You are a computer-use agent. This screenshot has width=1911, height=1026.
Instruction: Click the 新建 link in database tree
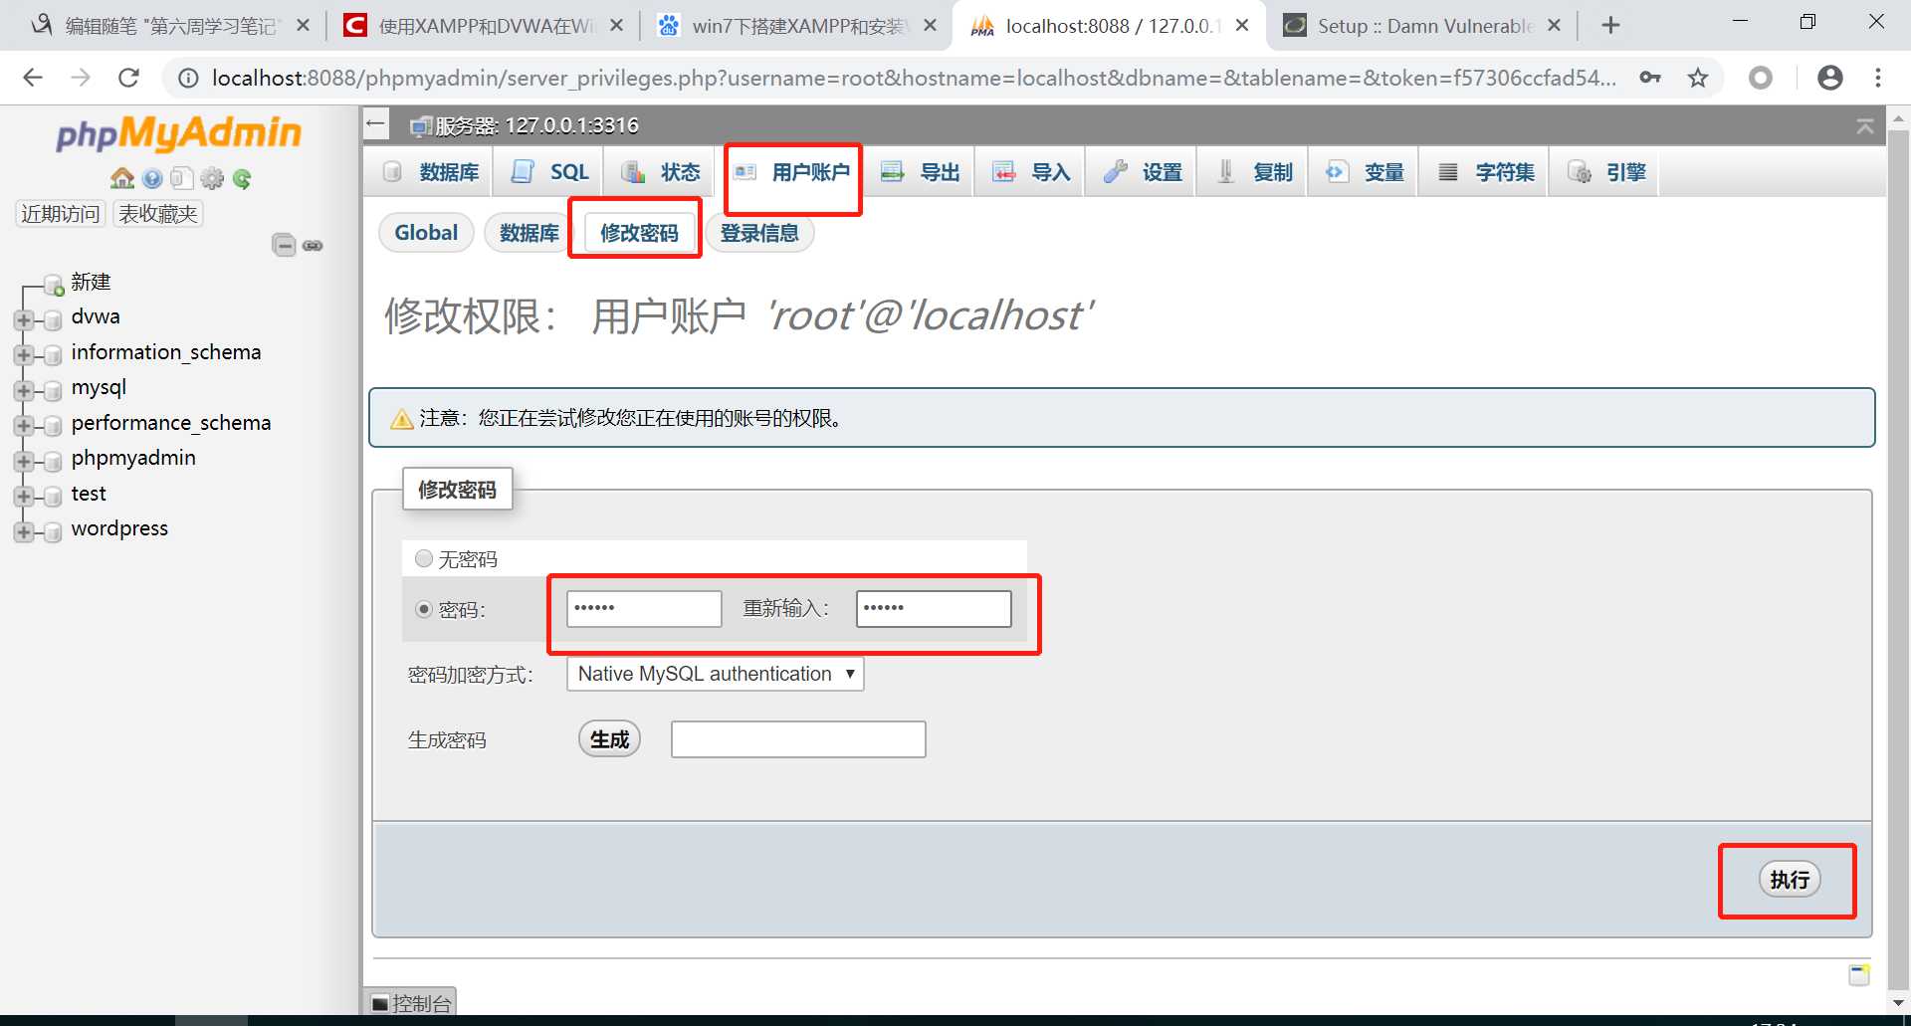point(91,283)
